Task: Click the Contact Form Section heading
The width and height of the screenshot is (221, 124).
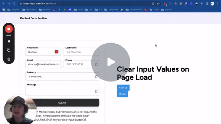Action: pyautogui.click(x=33, y=18)
